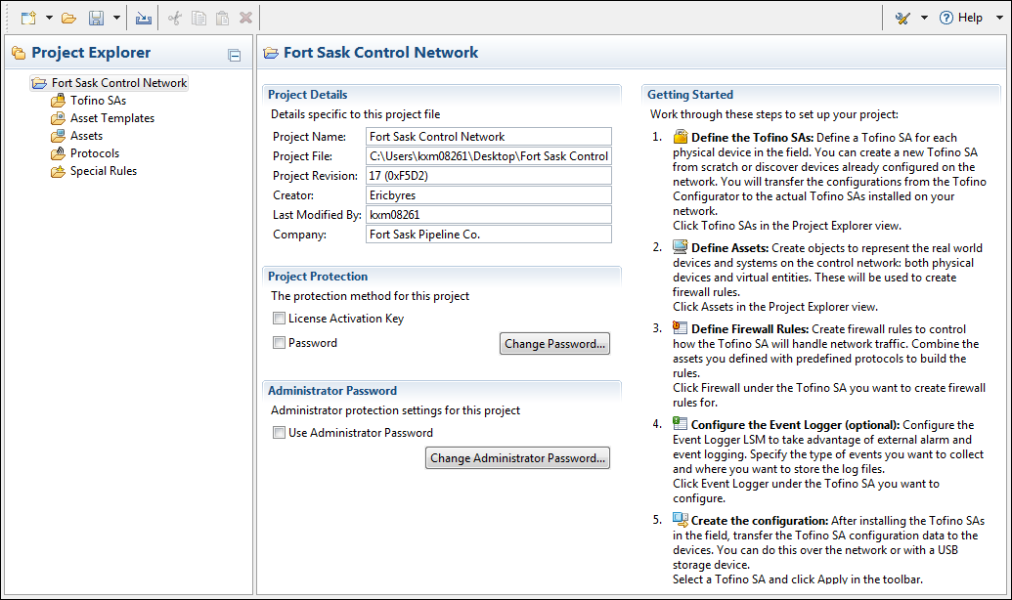The width and height of the screenshot is (1012, 600).
Task: Click the Project Revision field
Action: click(x=489, y=176)
